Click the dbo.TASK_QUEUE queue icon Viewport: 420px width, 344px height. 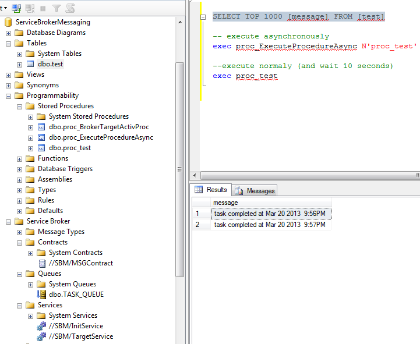(41, 295)
